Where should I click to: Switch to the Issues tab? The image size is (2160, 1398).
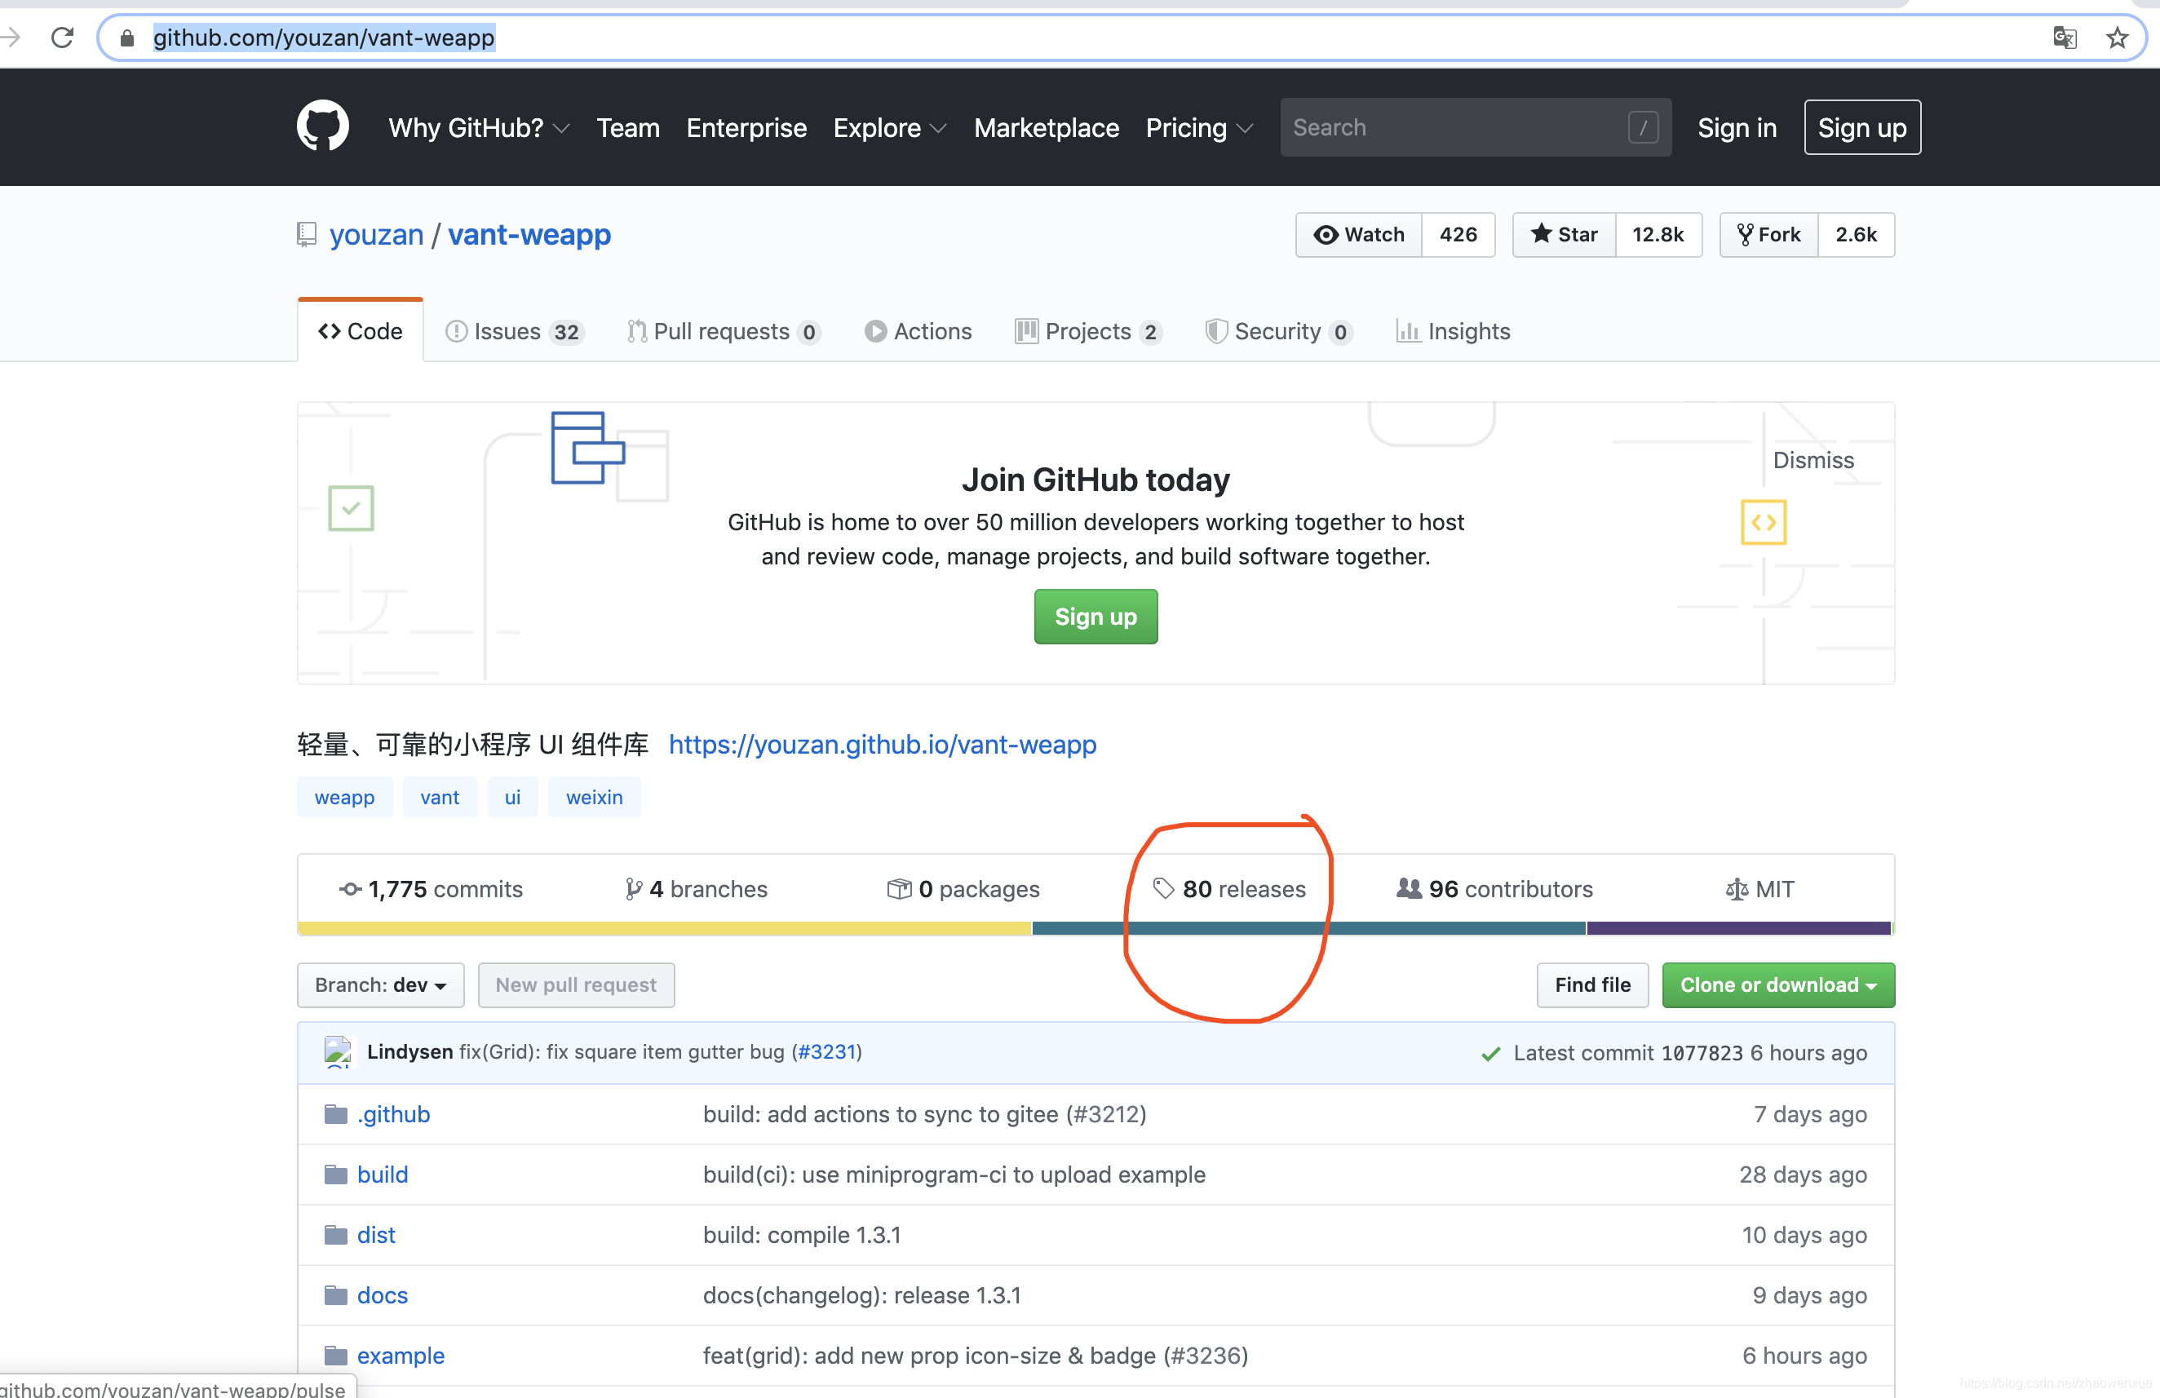(x=514, y=331)
